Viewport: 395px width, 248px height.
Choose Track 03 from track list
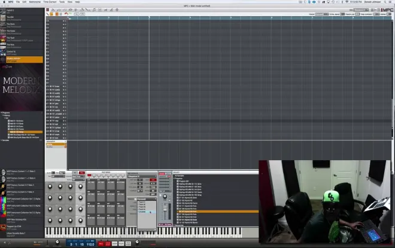coord(147,207)
